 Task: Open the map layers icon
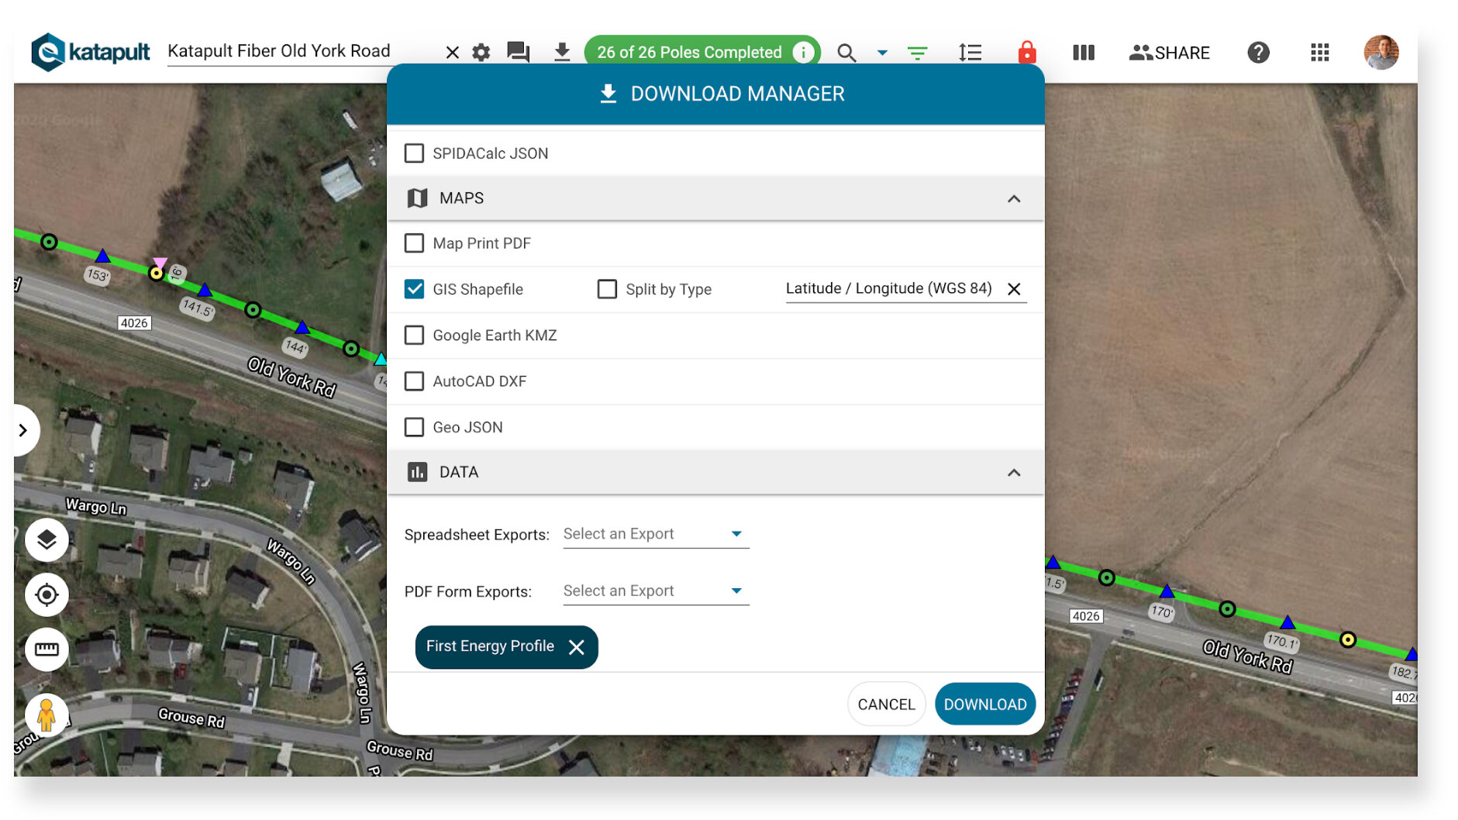[47, 540]
